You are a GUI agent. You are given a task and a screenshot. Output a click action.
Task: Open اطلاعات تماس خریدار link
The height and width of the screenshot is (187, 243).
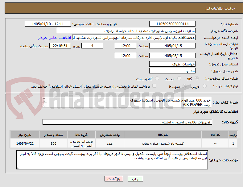(x=55, y=38)
